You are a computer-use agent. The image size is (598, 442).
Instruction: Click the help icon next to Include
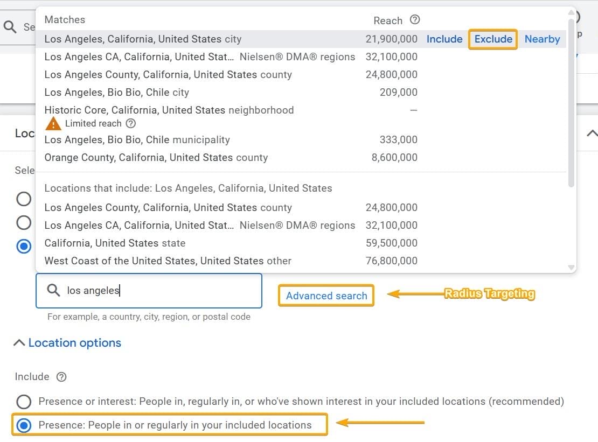pyautogui.click(x=62, y=377)
